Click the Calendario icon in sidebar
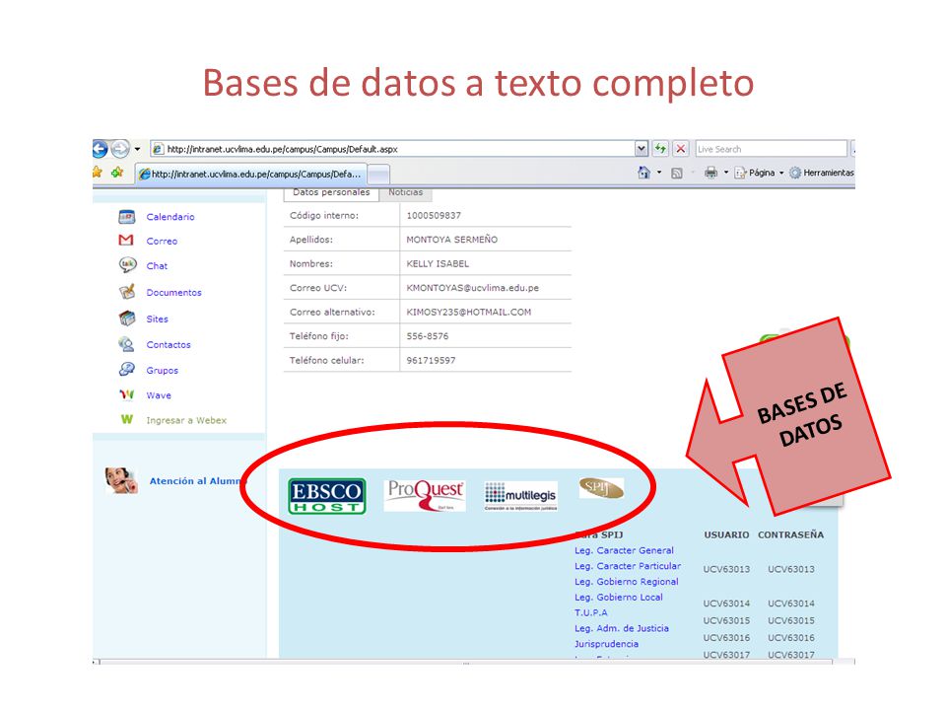Viewport: 946px width, 710px height. (127, 216)
